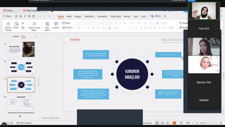Toggle bold text formatting
The height and width of the screenshot is (127, 225).
point(79,28)
